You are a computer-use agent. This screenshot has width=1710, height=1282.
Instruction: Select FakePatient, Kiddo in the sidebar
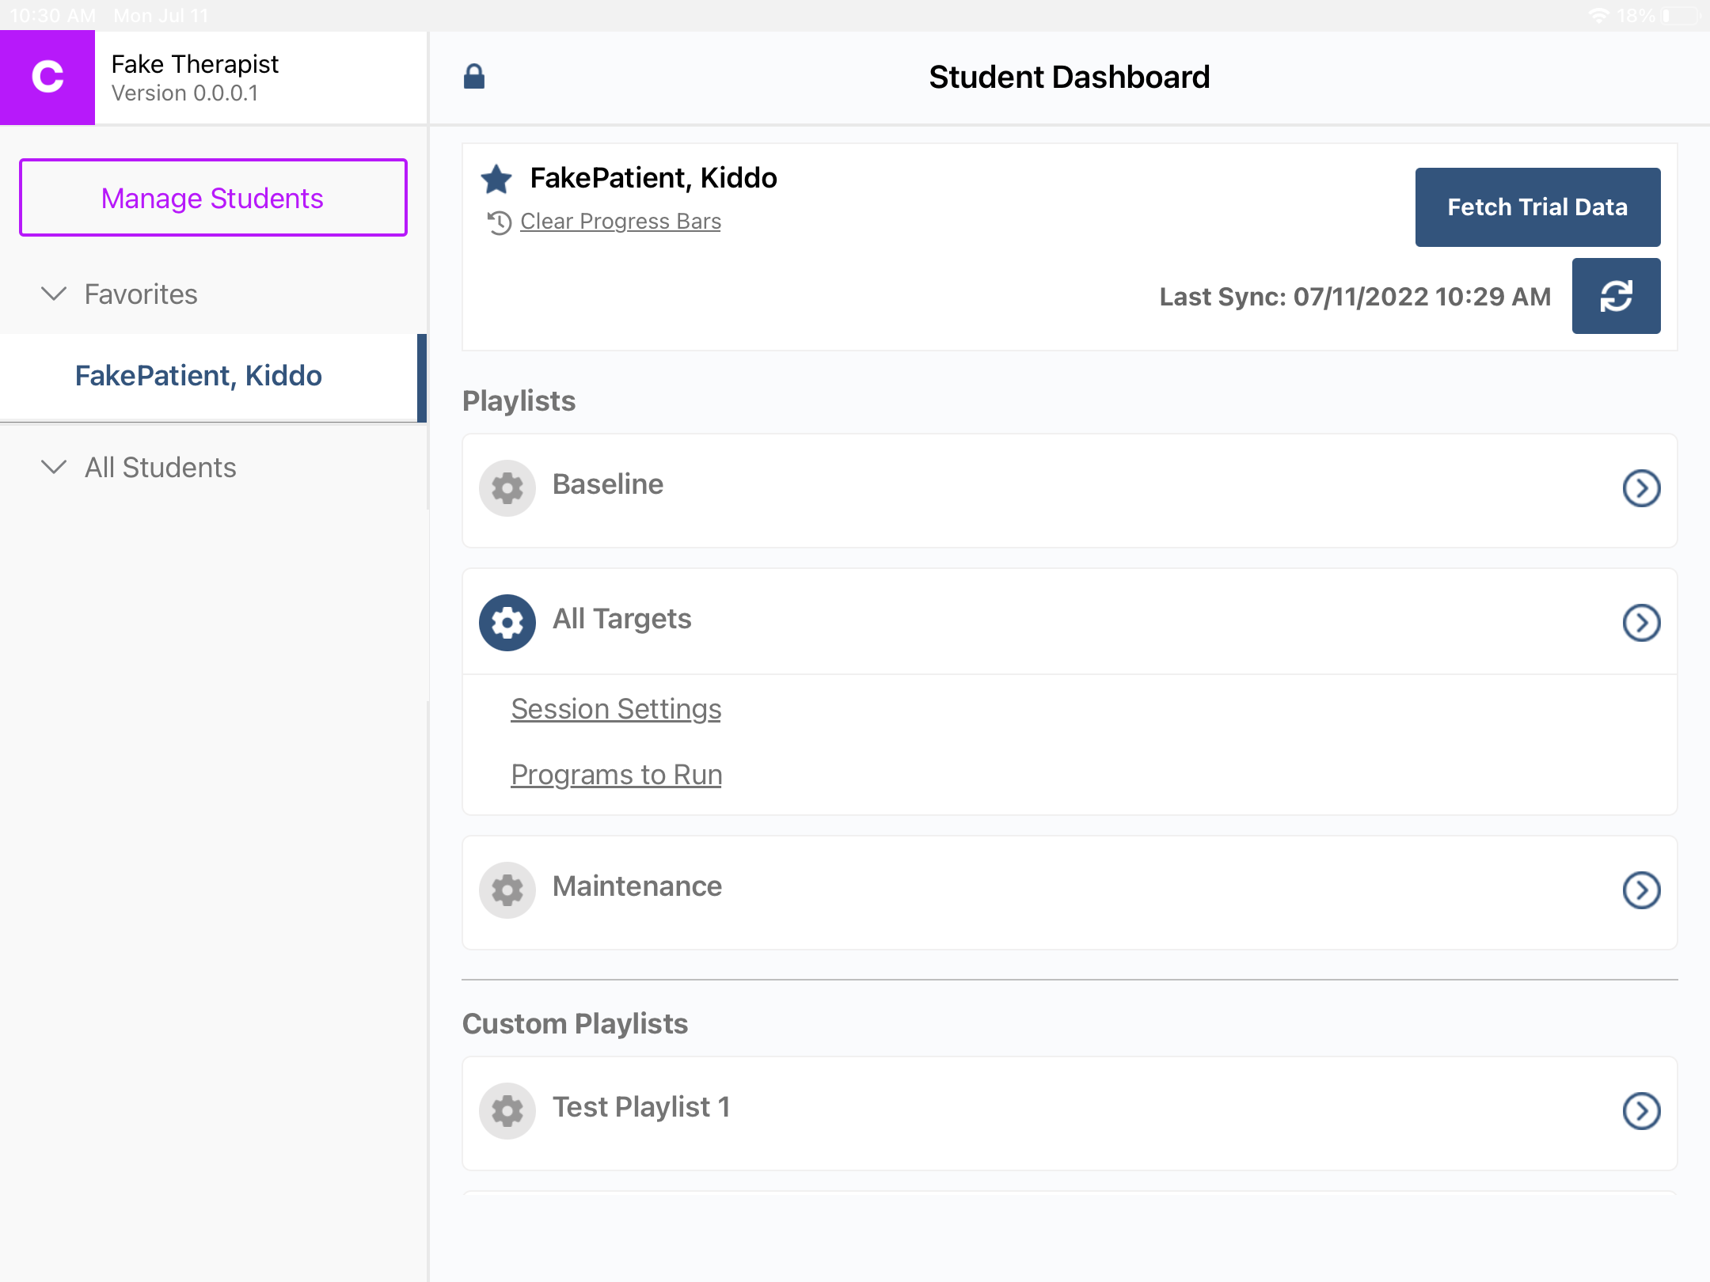(x=199, y=376)
